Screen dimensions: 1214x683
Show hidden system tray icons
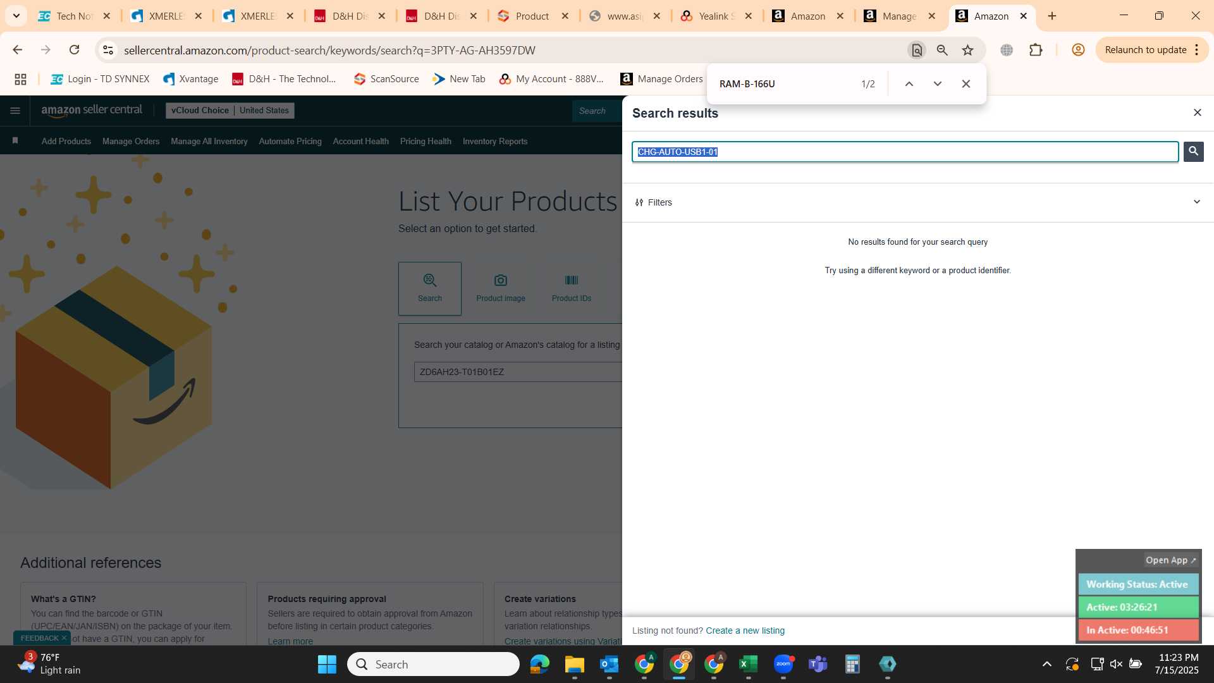[x=1046, y=664]
